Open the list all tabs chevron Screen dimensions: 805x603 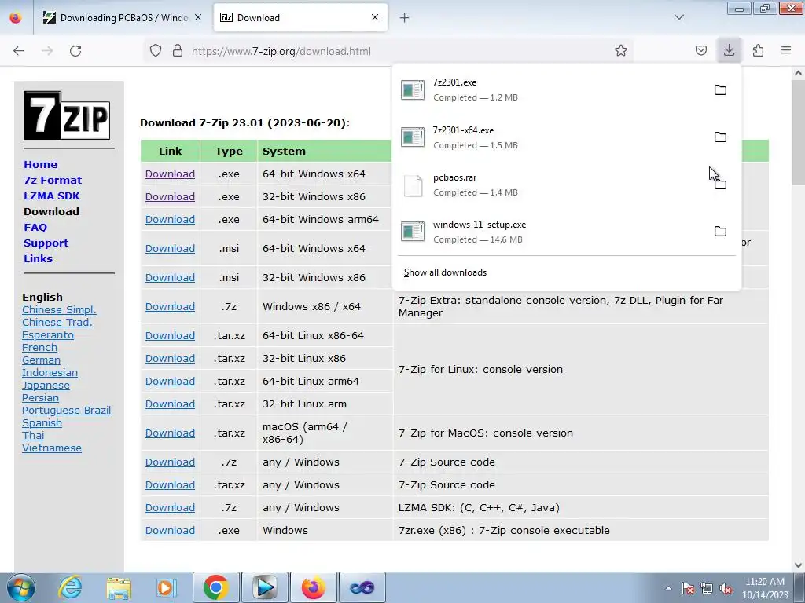point(679,17)
